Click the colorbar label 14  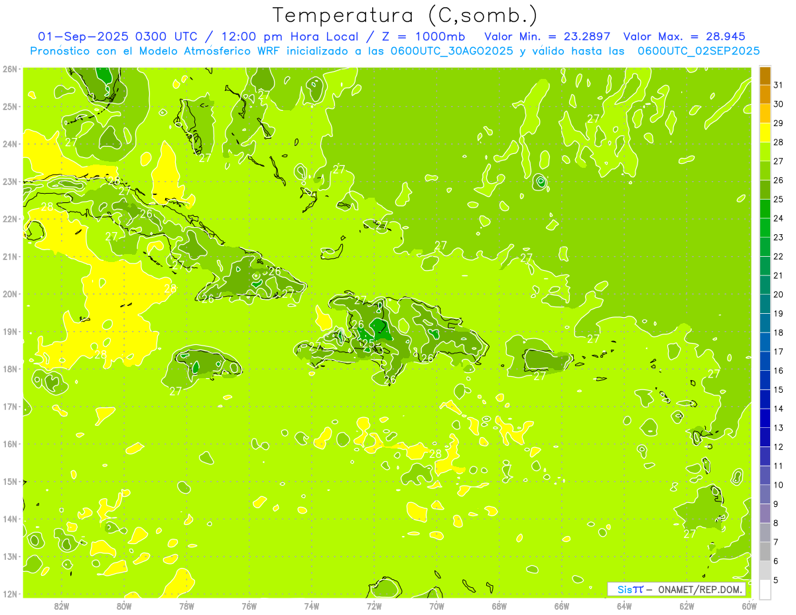pyautogui.click(x=778, y=409)
